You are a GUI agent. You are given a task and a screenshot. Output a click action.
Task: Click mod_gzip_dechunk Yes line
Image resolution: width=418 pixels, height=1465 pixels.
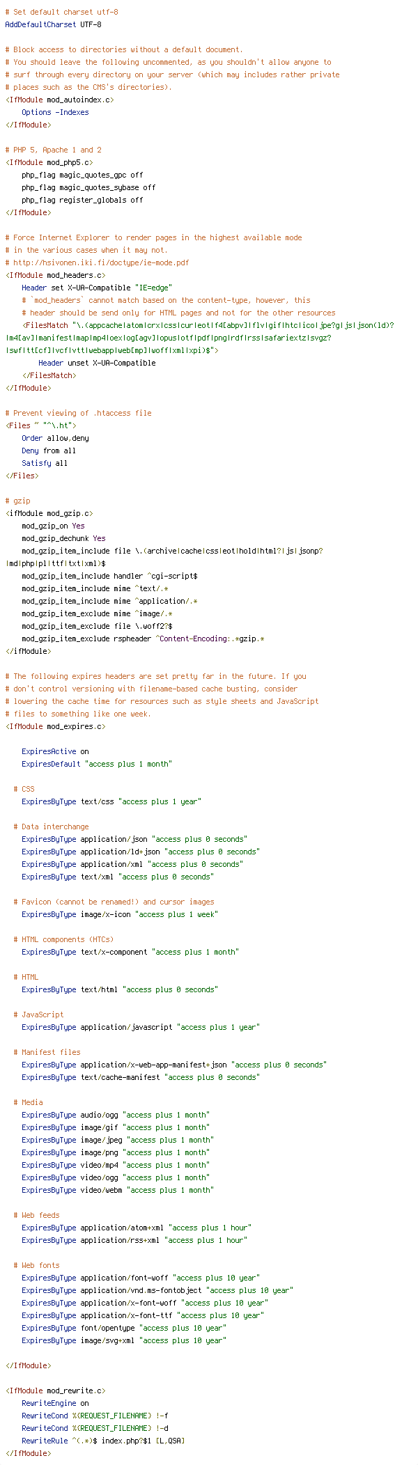[x=63, y=538]
